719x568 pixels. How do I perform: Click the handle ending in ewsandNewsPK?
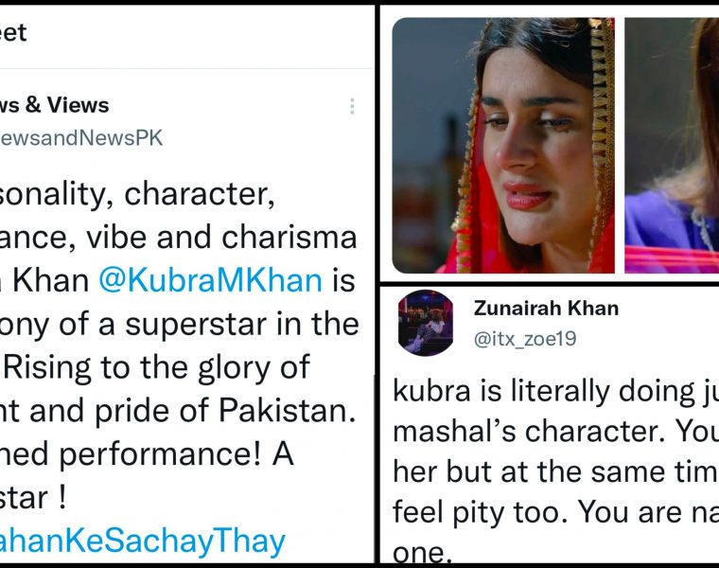point(81,137)
